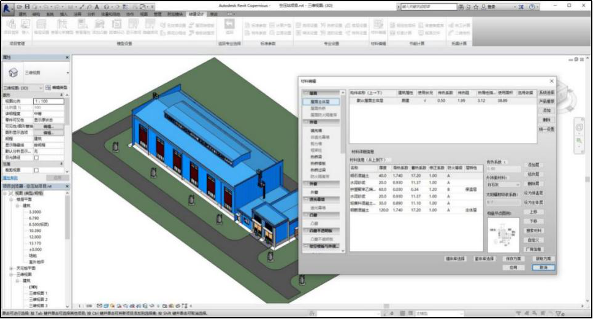Toggle the 裁剪视图 checkbox in Properties

(36, 170)
